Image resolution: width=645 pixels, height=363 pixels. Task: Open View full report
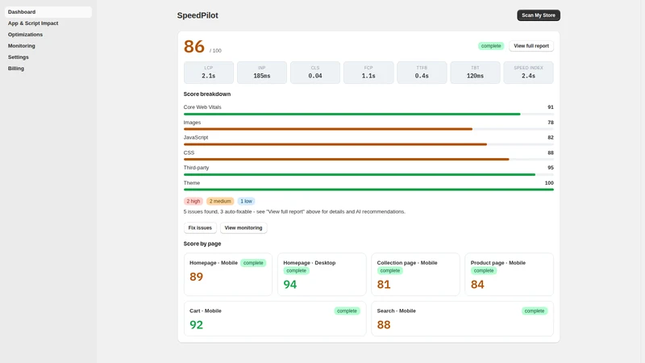click(x=531, y=46)
